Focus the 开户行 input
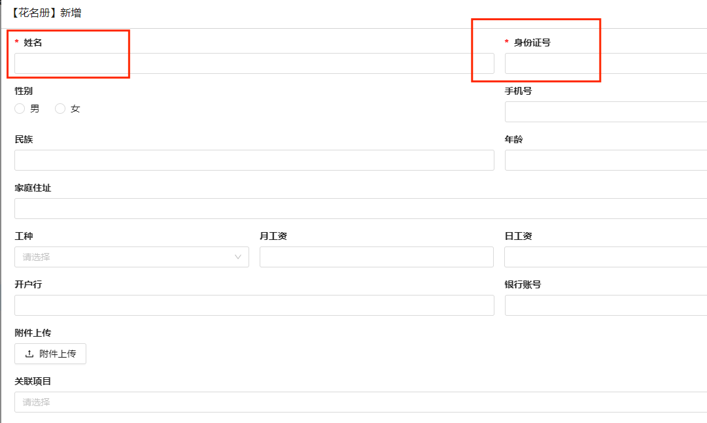Viewport: 707px width, 423px height. pos(254,305)
